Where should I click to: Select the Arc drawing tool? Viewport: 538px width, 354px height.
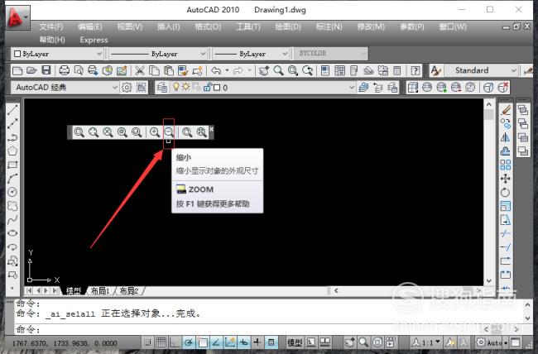click(x=12, y=179)
